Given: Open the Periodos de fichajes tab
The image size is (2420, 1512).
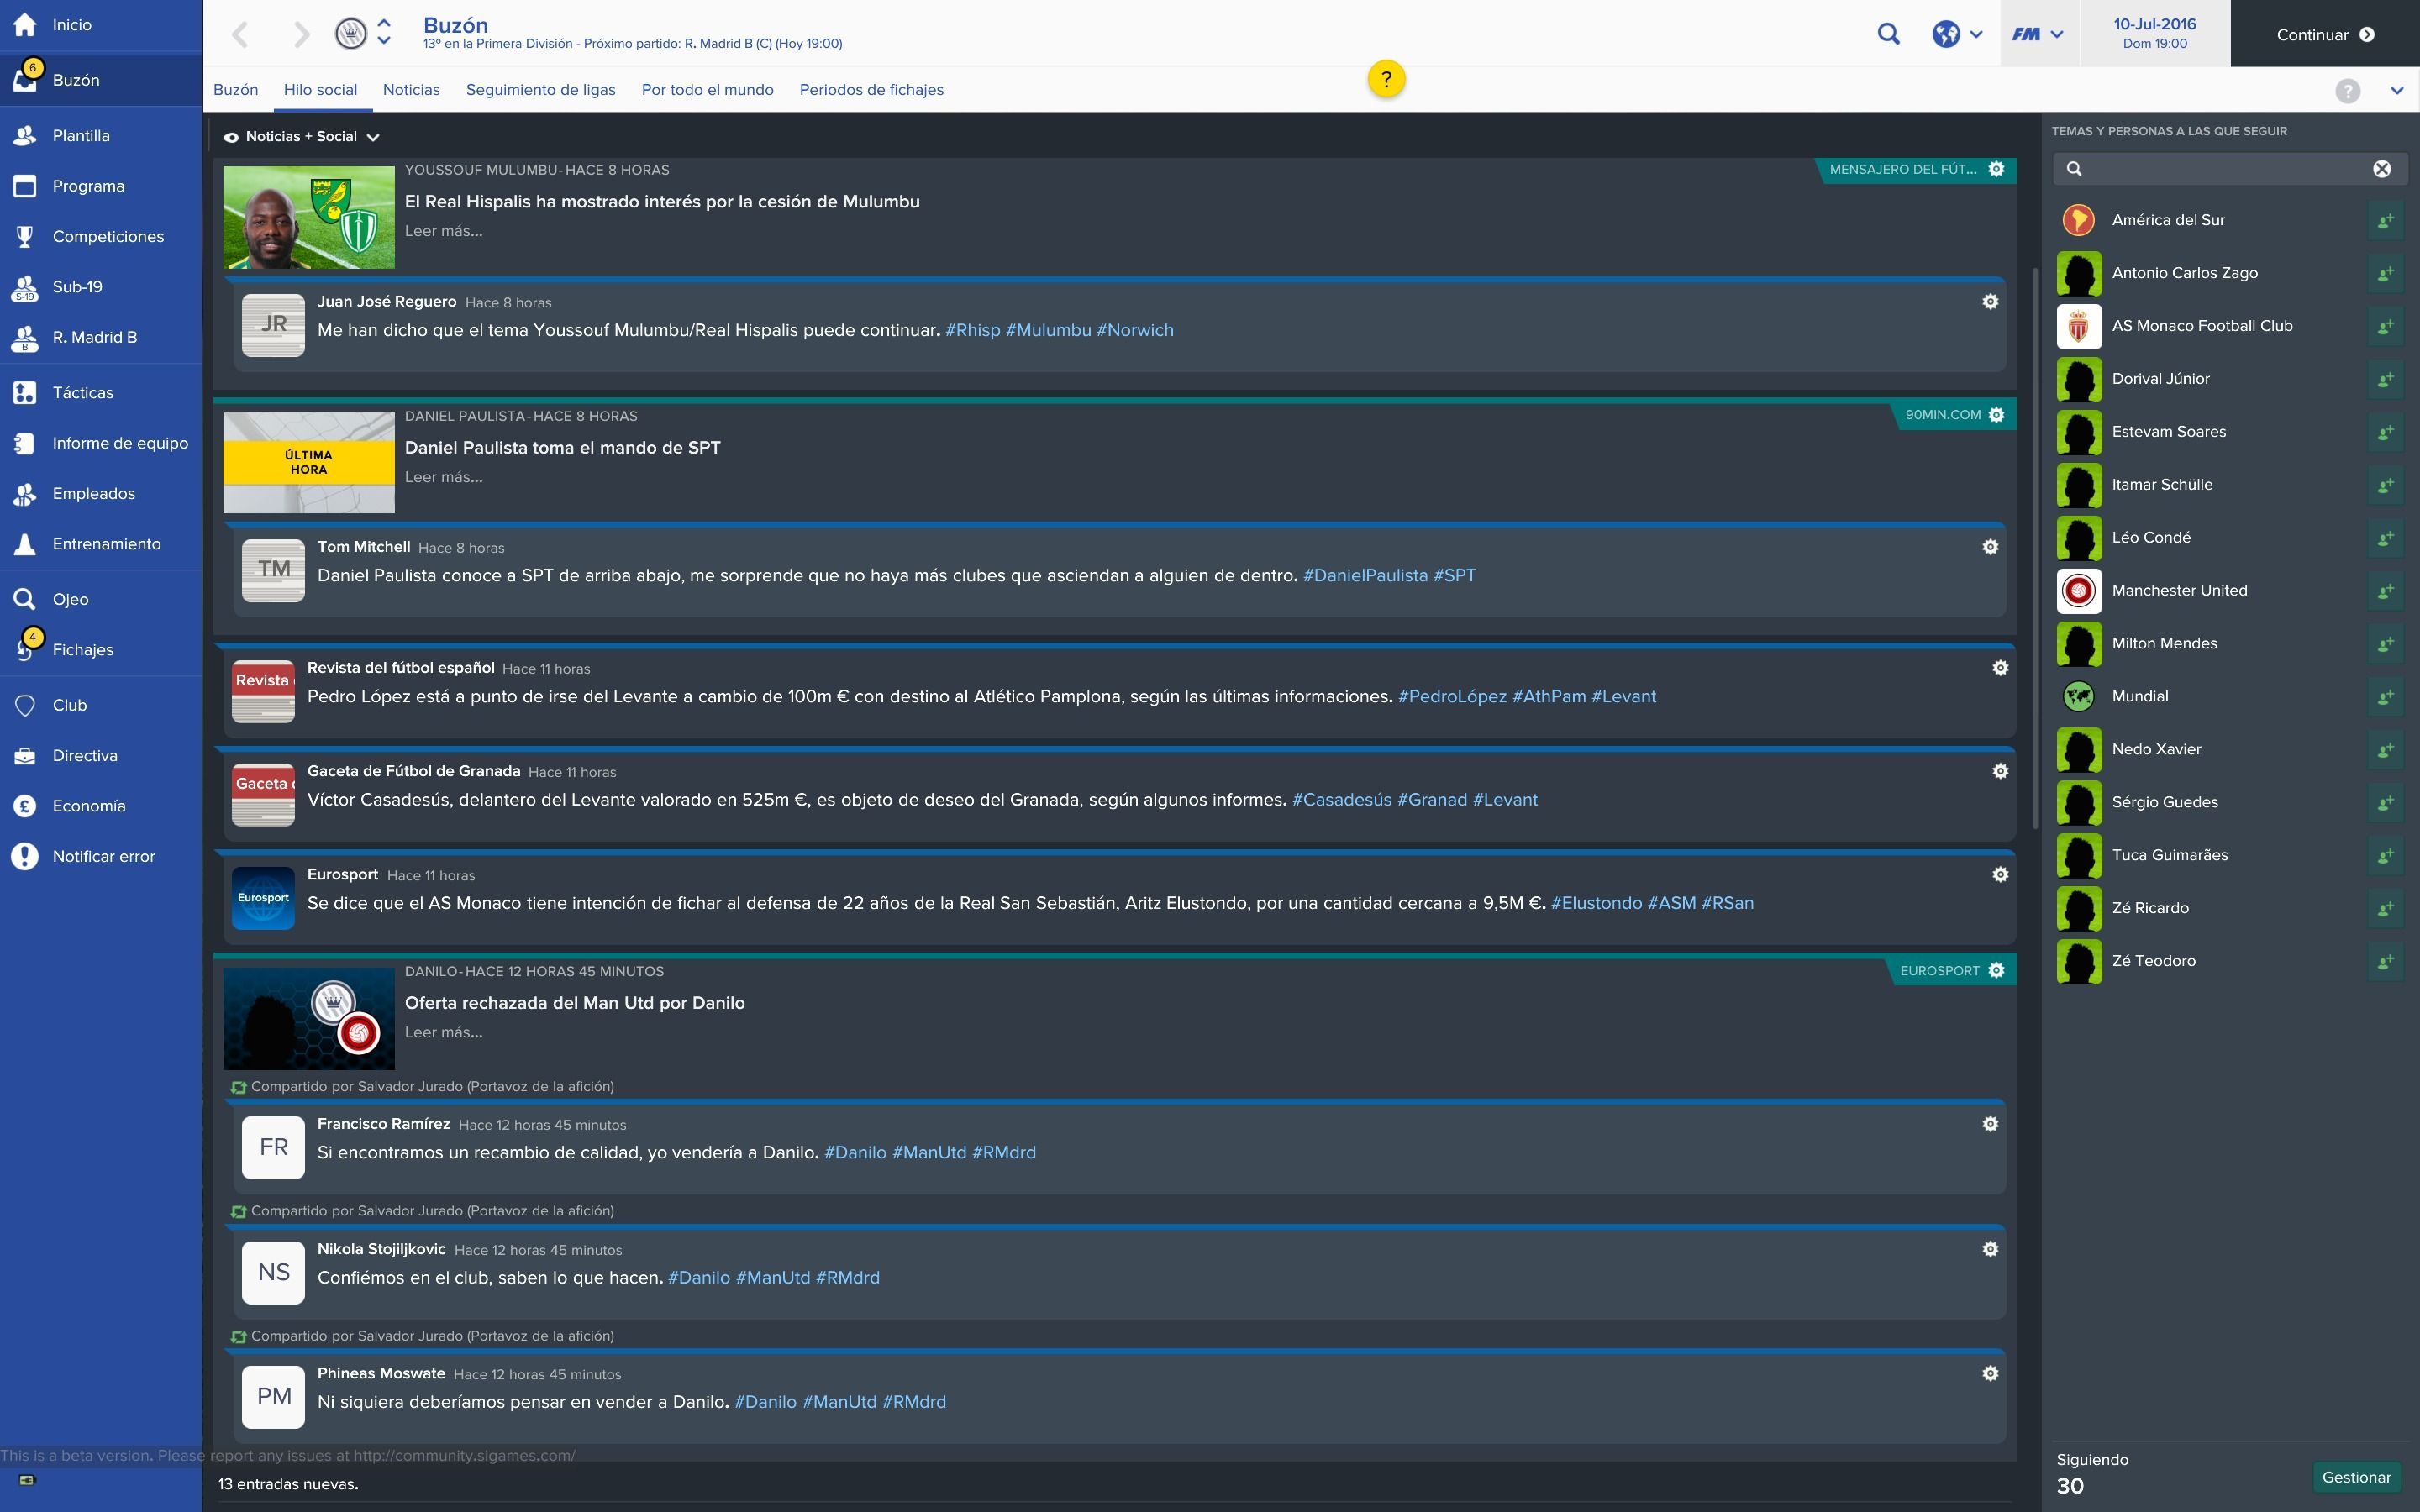Looking at the screenshot, I should (871, 90).
